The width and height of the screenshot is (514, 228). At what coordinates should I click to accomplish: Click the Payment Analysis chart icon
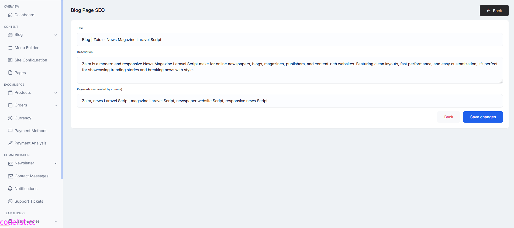10,143
